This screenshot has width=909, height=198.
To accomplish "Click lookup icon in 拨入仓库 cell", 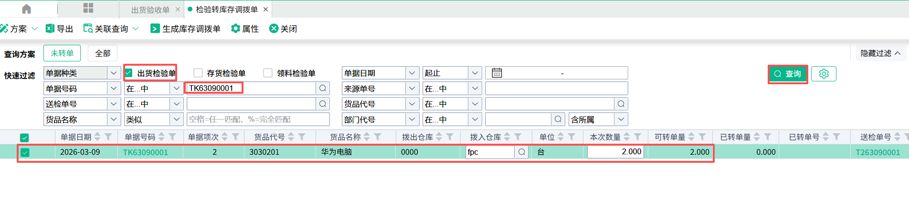I will pos(522,152).
